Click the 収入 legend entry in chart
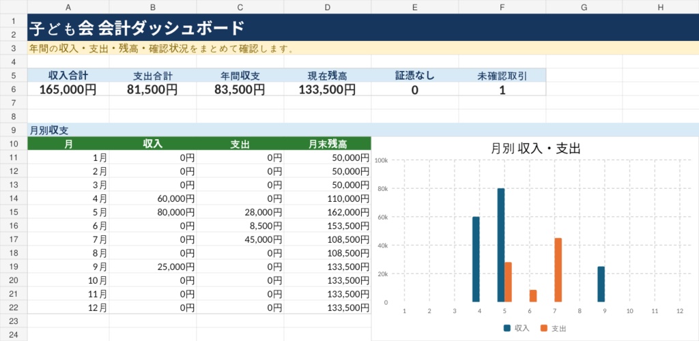The image size is (699, 341). pos(517,329)
